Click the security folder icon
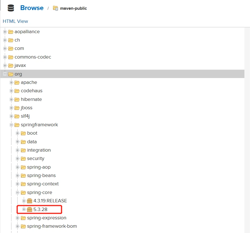The image size is (250, 233). click(23, 159)
